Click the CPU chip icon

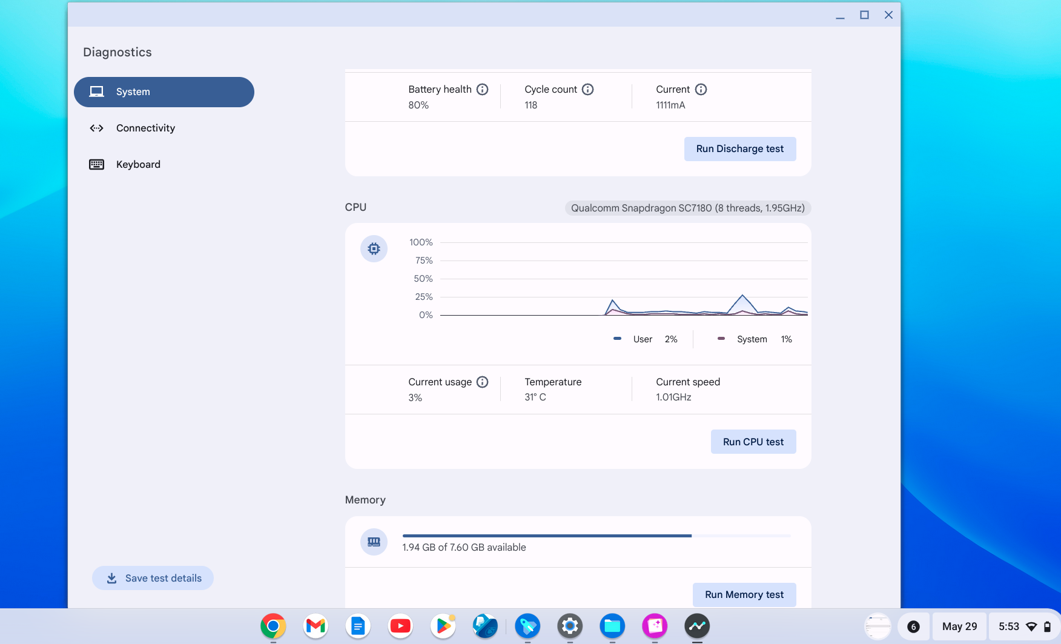[x=374, y=249]
